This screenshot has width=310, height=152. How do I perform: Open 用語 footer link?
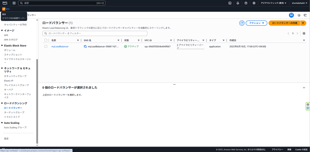(x=289, y=150)
